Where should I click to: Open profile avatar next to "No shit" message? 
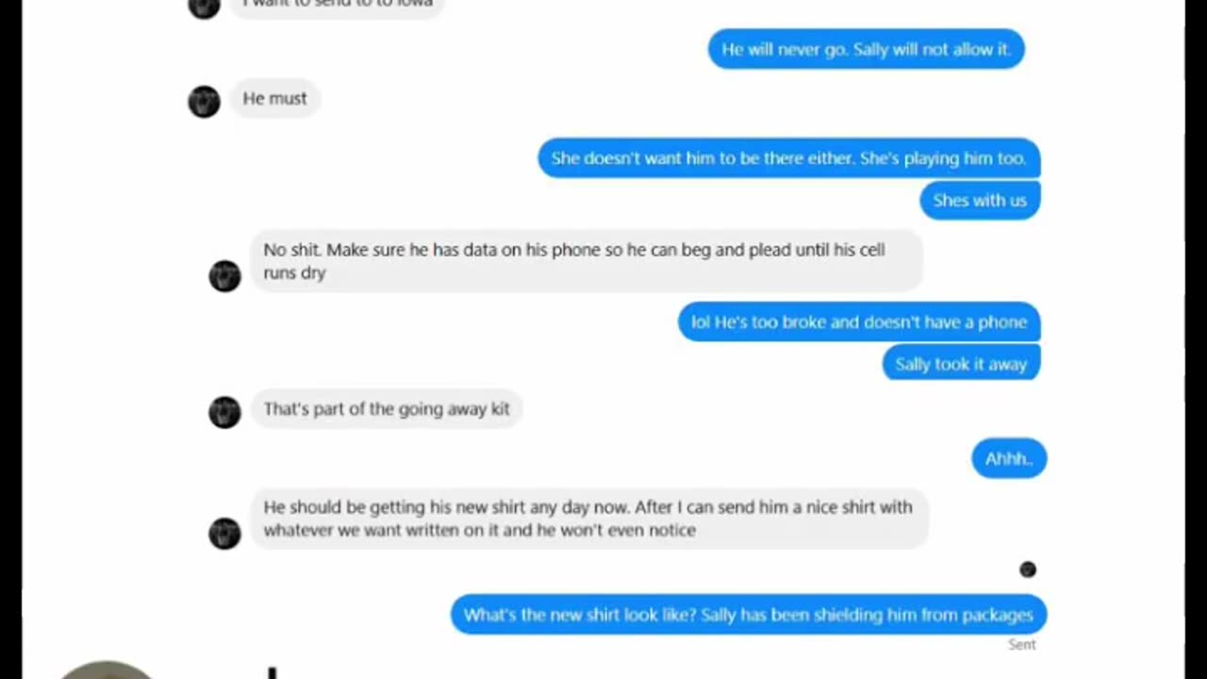224,275
